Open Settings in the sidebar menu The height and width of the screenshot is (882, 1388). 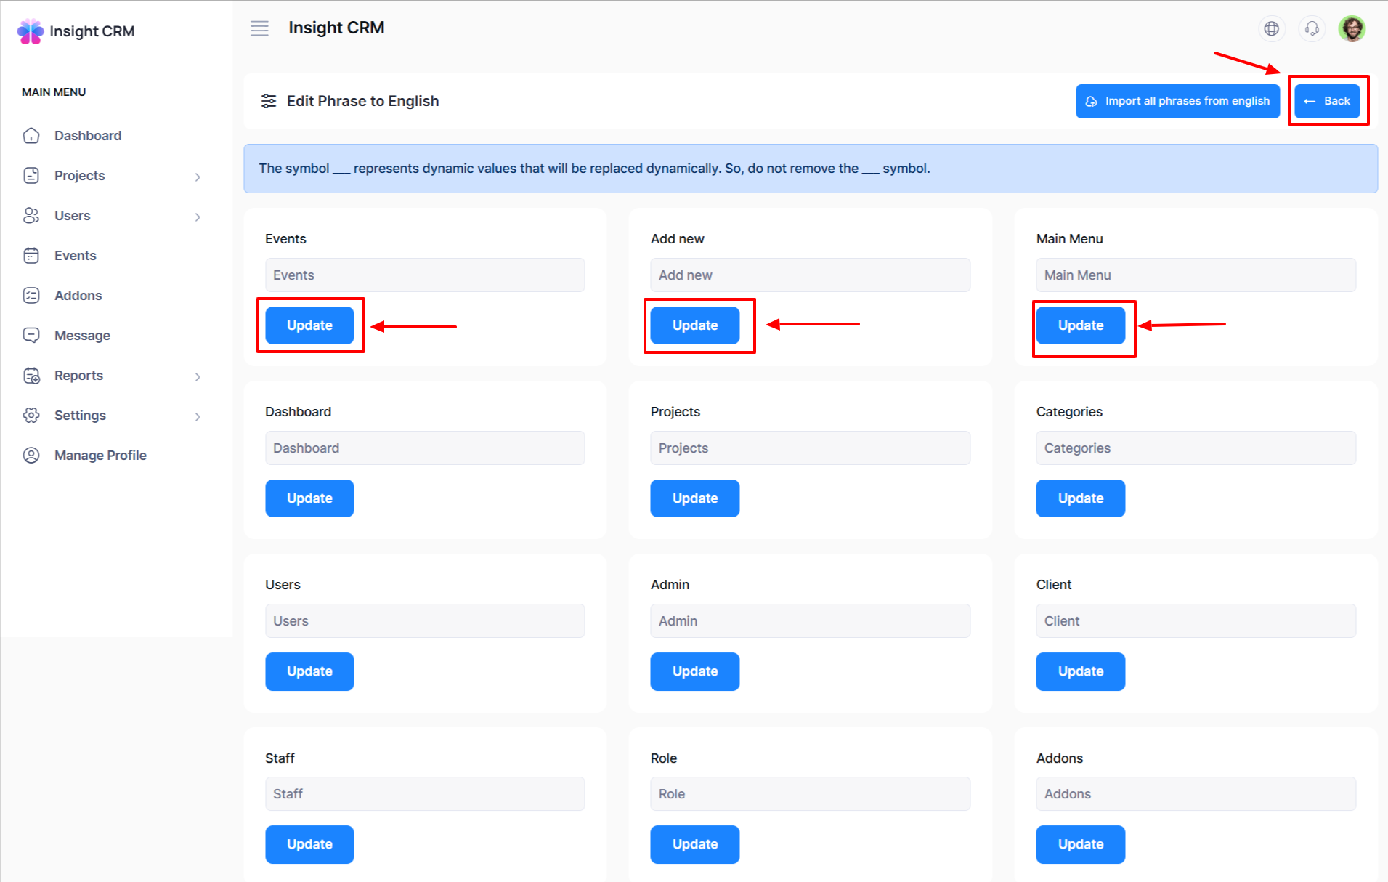pos(80,416)
